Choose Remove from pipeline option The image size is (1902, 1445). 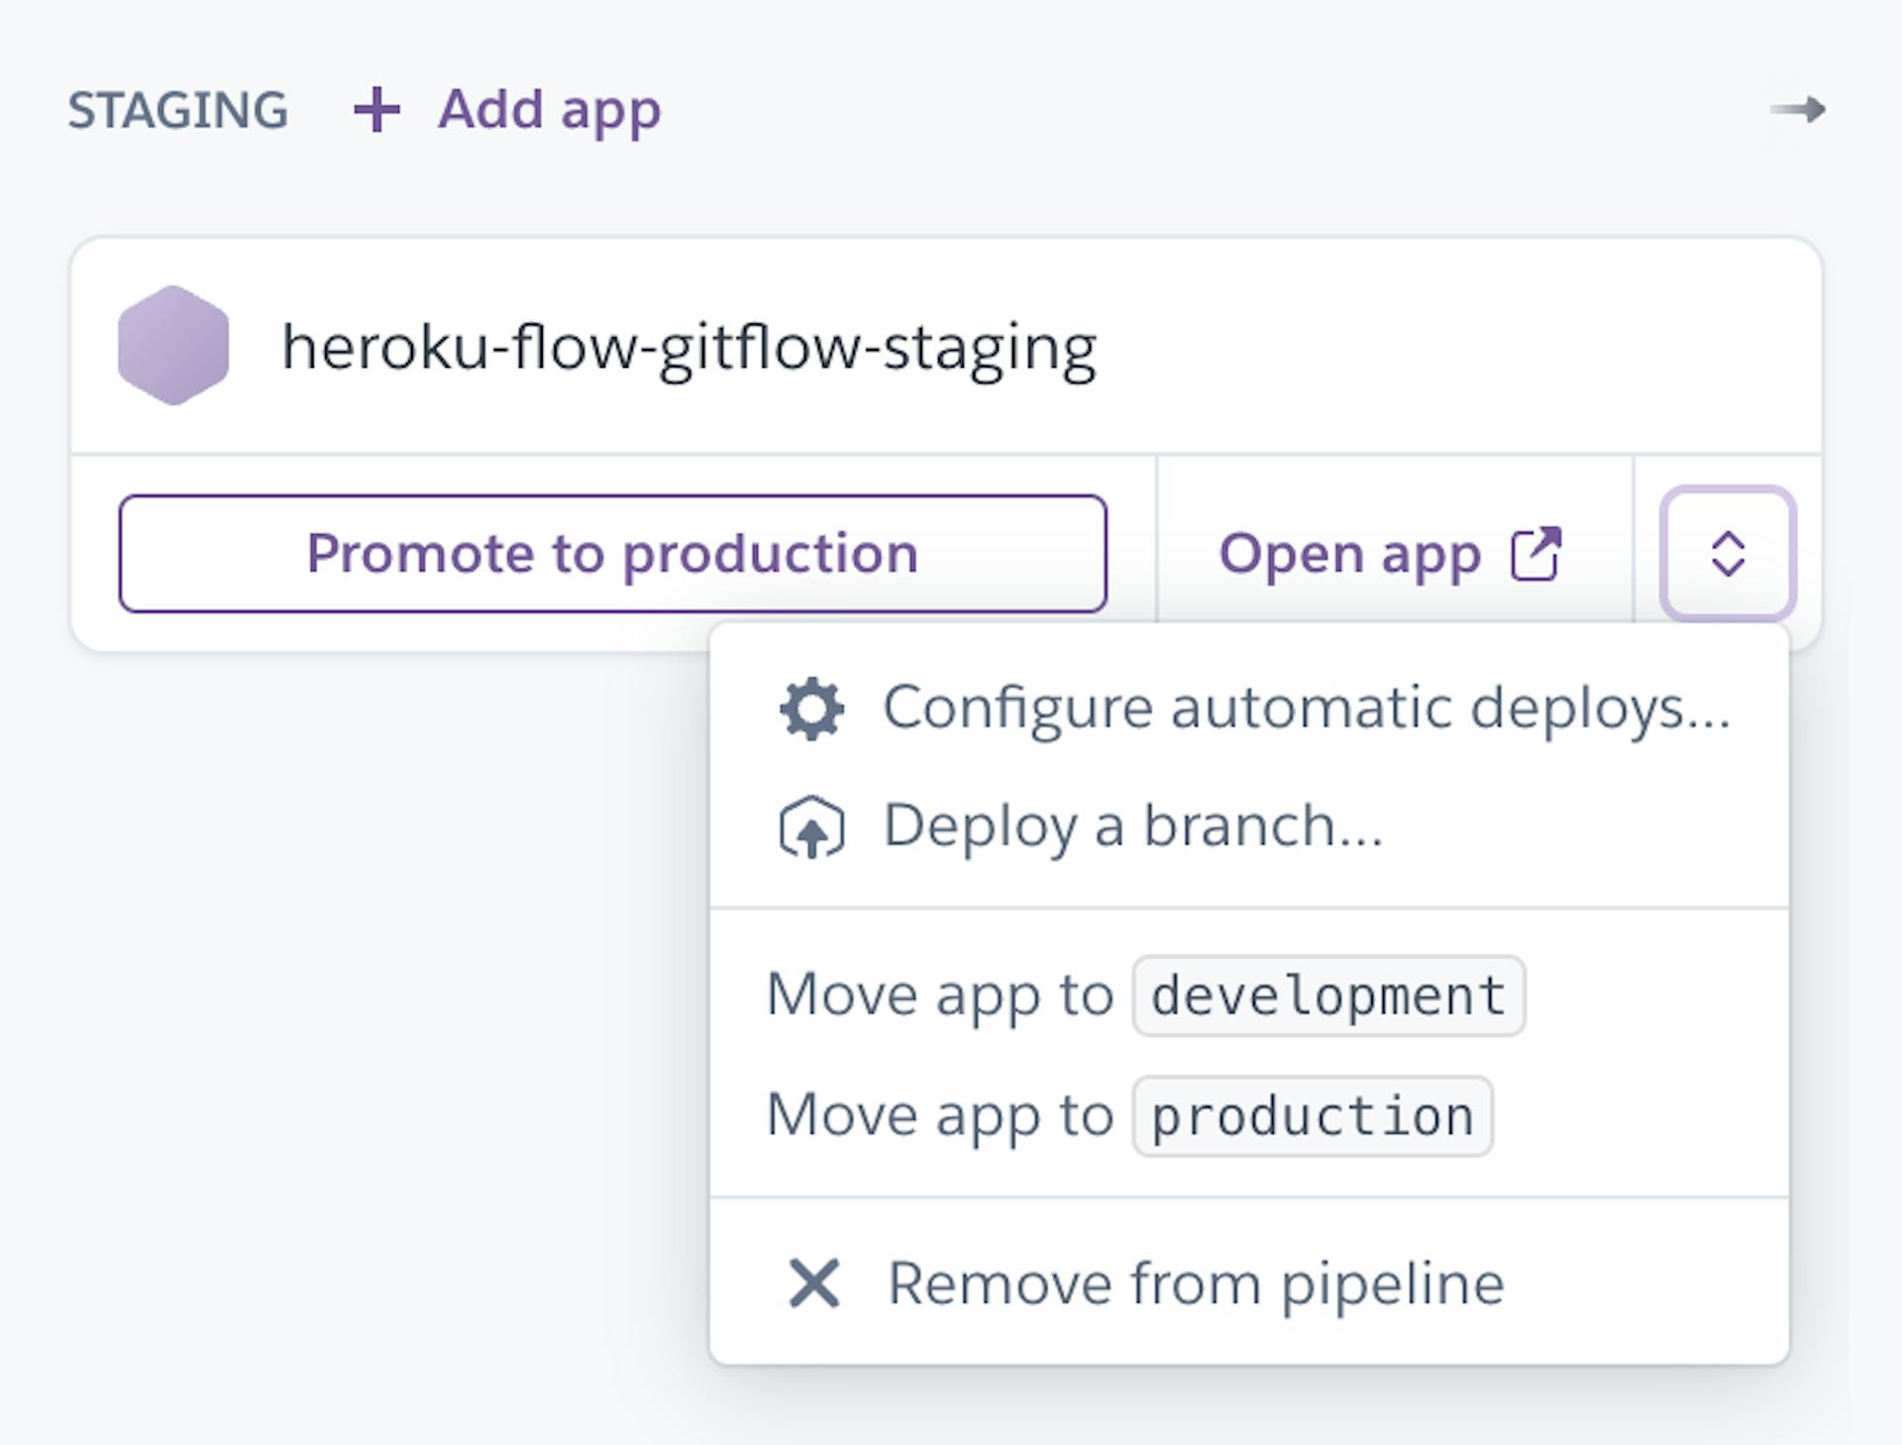pos(1196,1284)
